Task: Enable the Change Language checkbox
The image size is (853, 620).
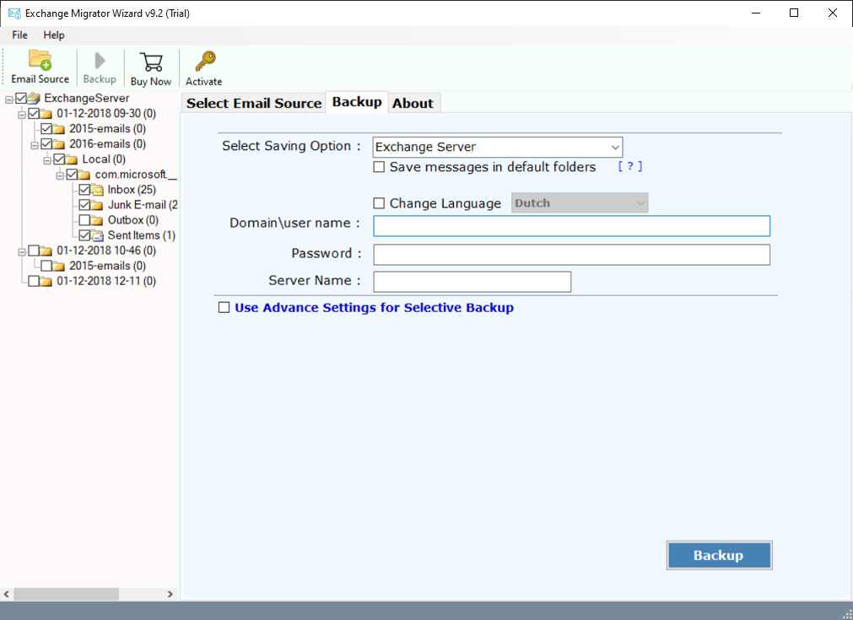Action: [x=379, y=203]
